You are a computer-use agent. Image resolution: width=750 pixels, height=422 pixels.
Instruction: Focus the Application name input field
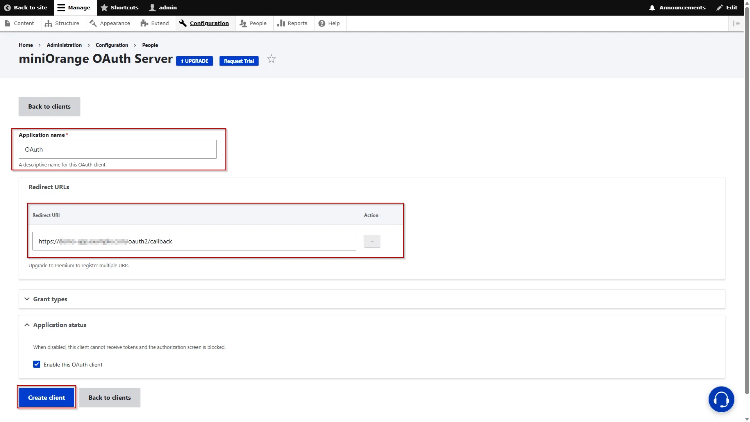pyautogui.click(x=118, y=149)
